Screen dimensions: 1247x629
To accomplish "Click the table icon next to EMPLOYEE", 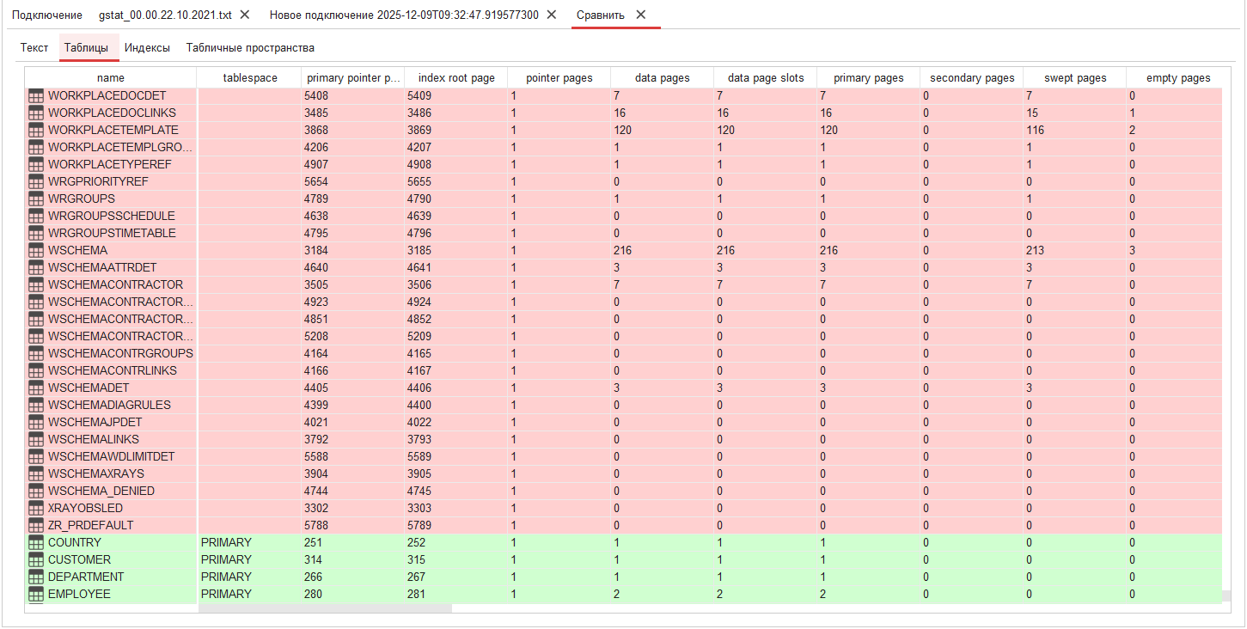I will tap(35, 594).
